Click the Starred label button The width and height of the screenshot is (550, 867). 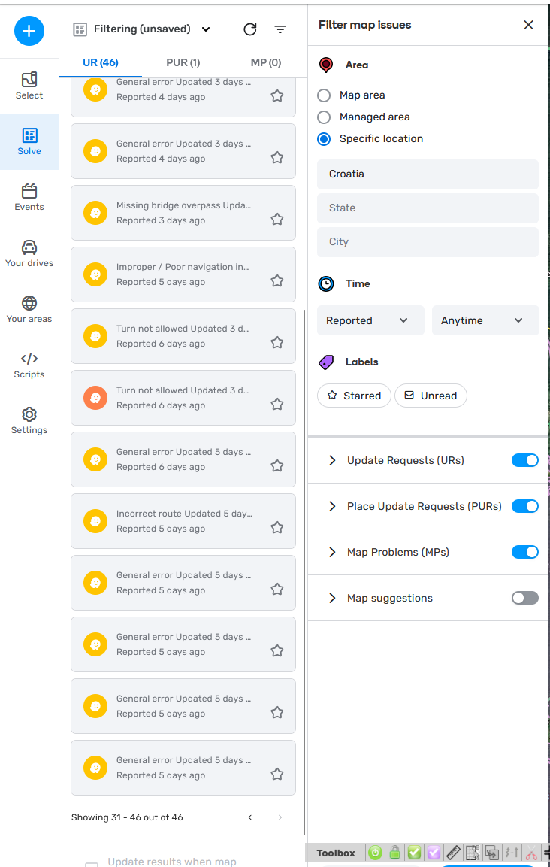pos(354,396)
